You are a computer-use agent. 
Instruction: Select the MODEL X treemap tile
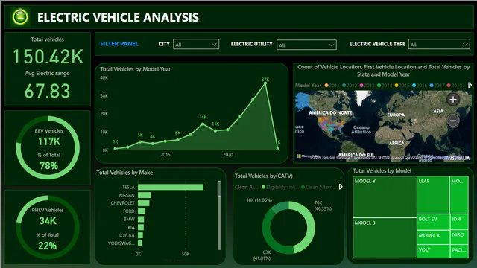click(433, 237)
